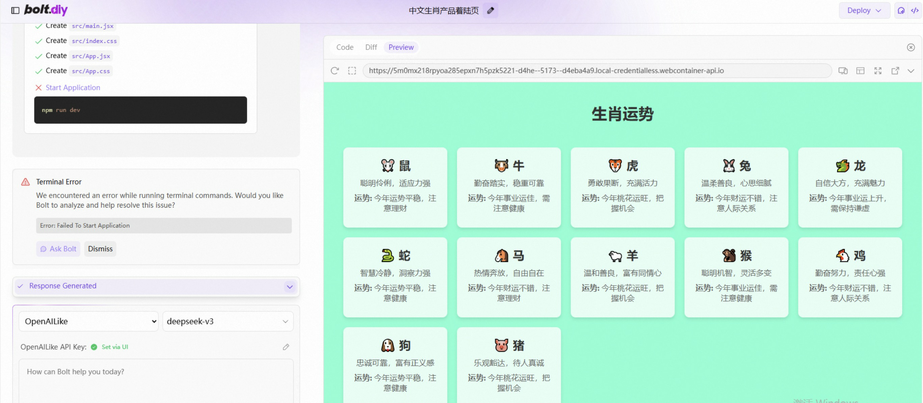Open the Deploy dropdown
This screenshot has width=923, height=403.
(864, 10)
